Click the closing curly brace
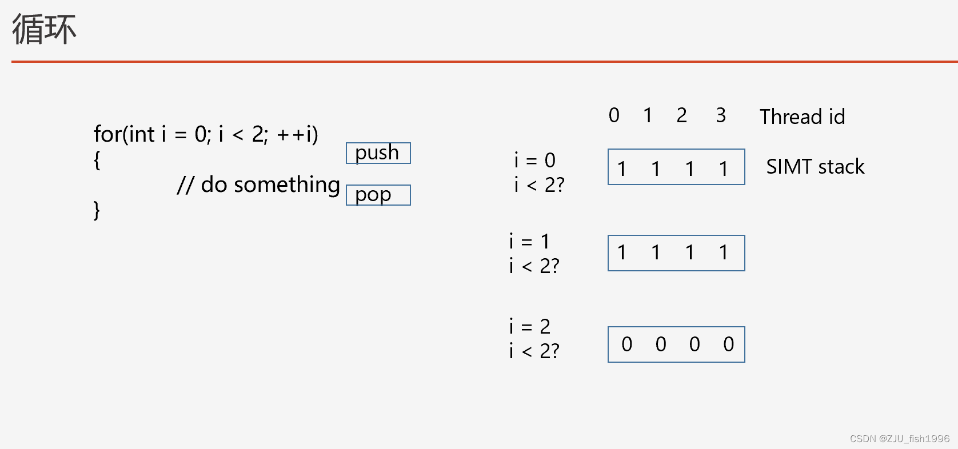The width and height of the screenshot is (958, 449). click(97, 210)
